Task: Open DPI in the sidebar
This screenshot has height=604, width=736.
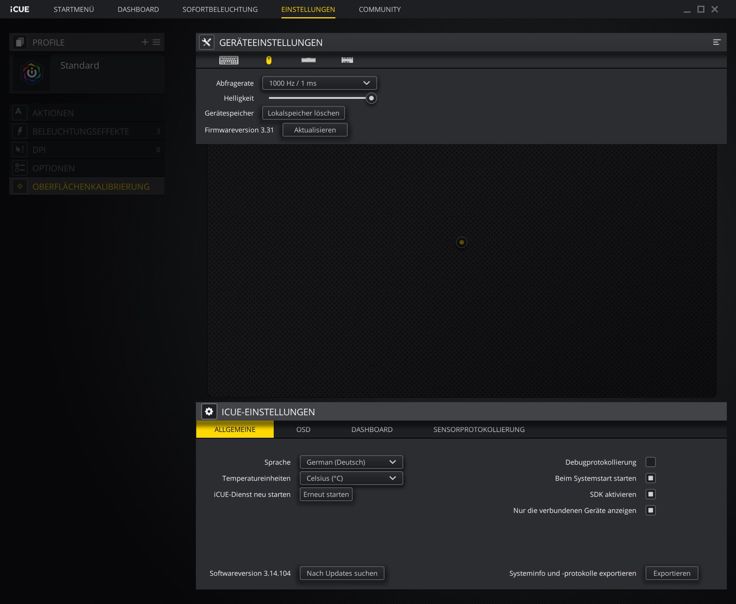Action: coord(87,150)
